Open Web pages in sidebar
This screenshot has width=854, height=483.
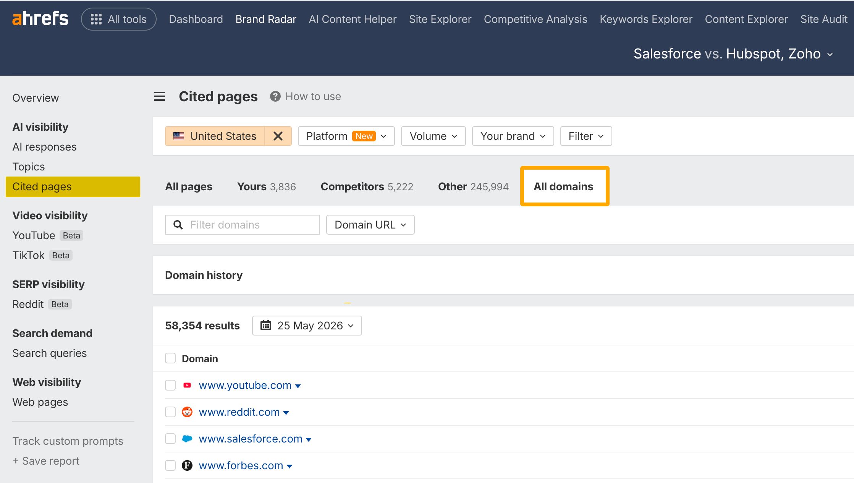tap(40, 402)
